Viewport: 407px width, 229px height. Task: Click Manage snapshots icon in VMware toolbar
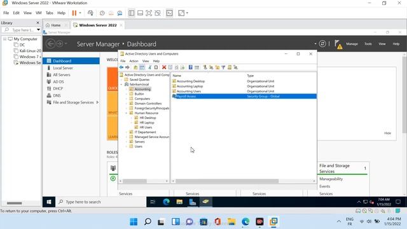(x=120, y=13)
